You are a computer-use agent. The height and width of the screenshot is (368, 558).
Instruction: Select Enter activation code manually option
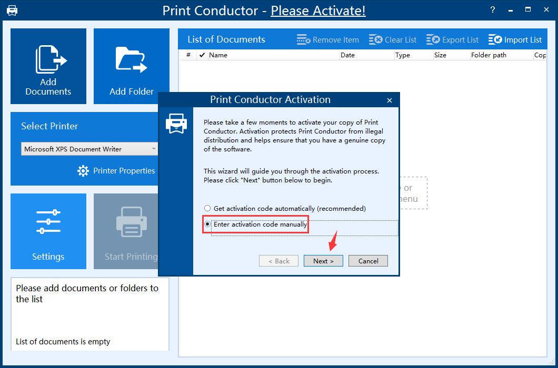(x=255, y=224)
